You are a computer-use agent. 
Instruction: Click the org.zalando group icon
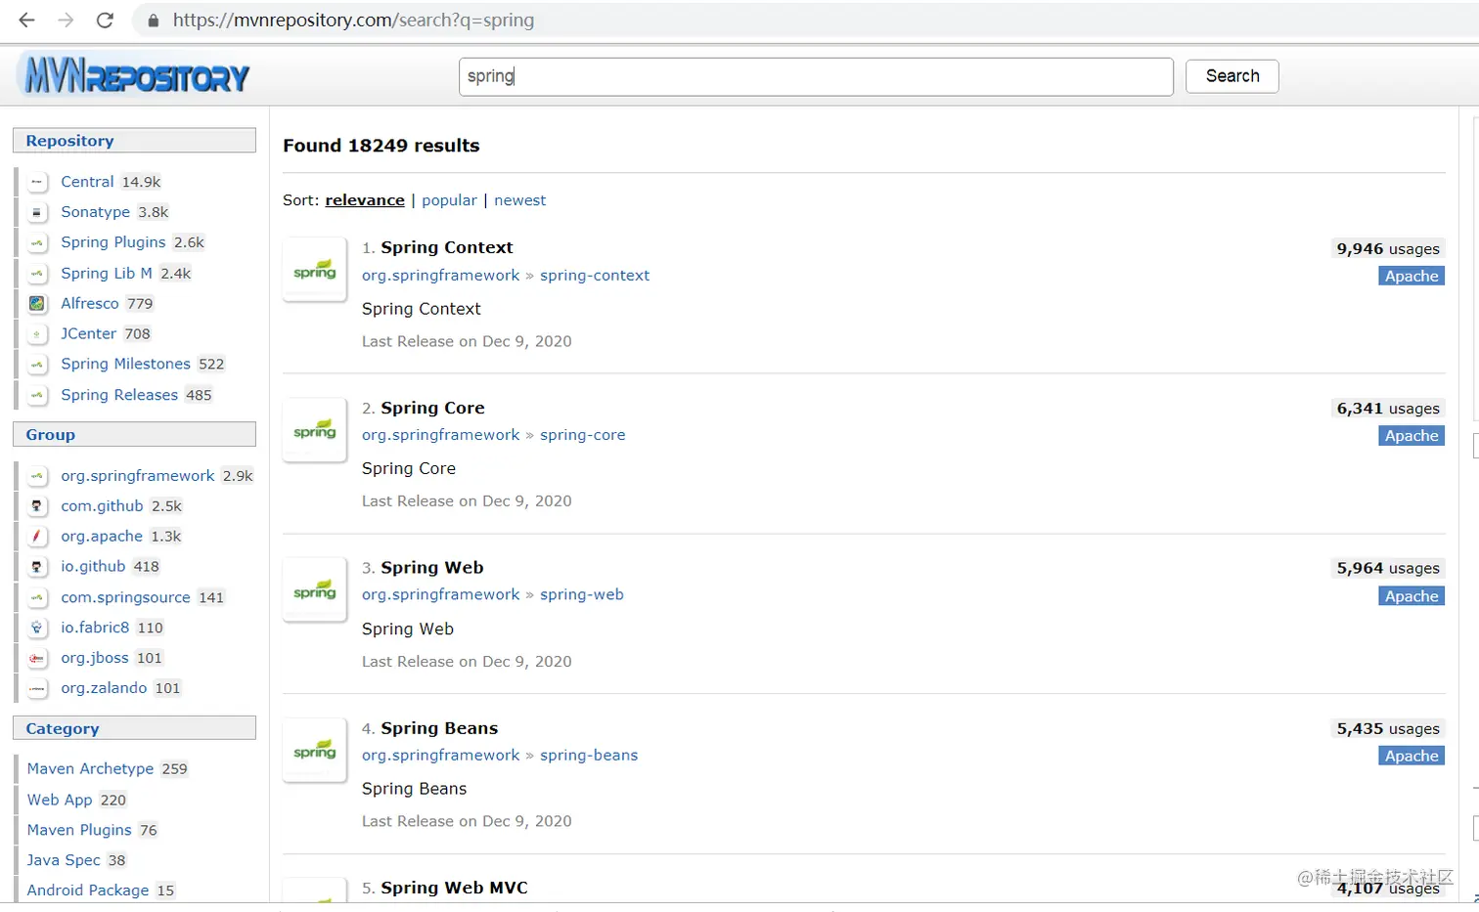37,688
